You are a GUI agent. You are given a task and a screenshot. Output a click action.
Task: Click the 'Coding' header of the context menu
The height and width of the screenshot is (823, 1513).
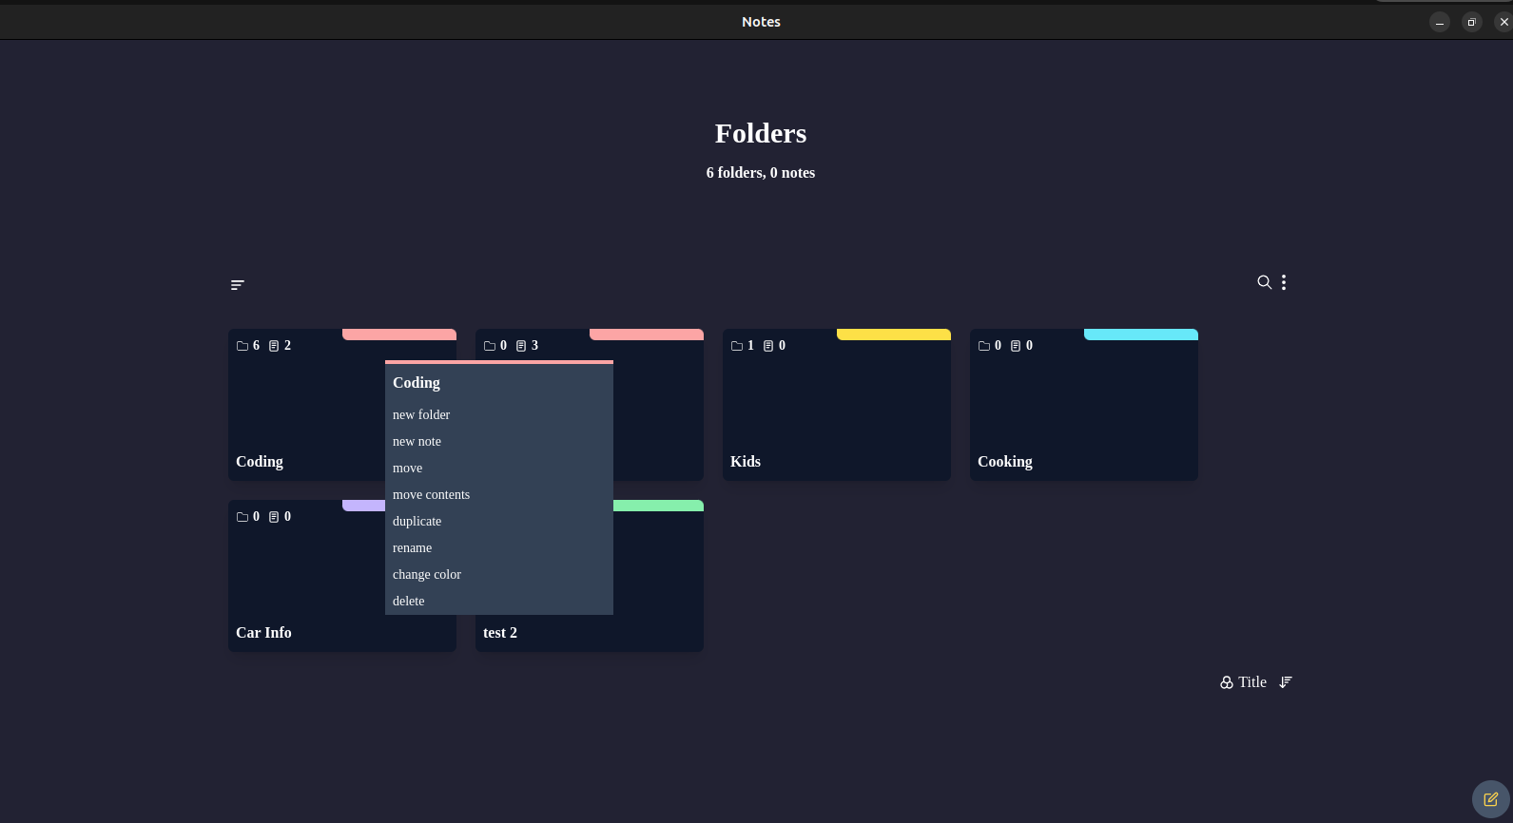click(417, 383)
